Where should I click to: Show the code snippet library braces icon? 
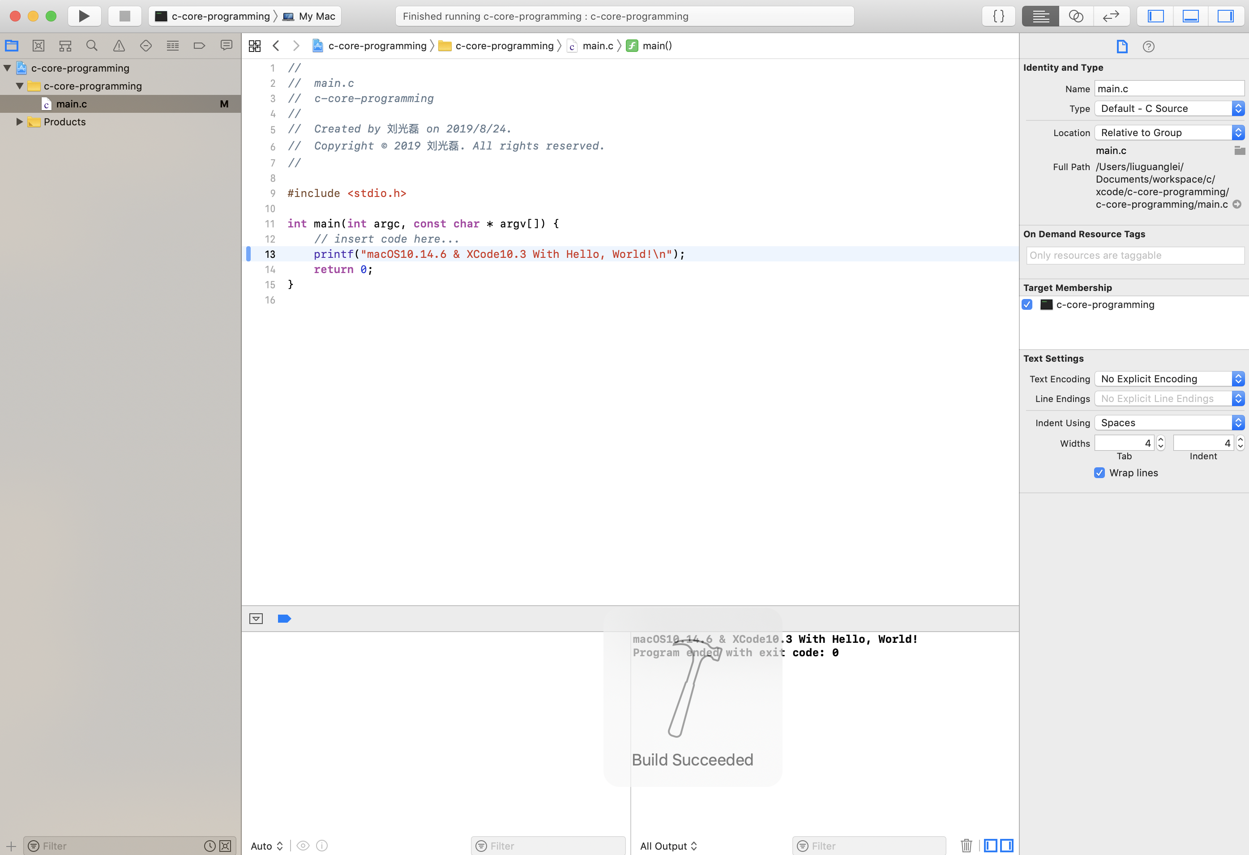(x=998, y=16)
